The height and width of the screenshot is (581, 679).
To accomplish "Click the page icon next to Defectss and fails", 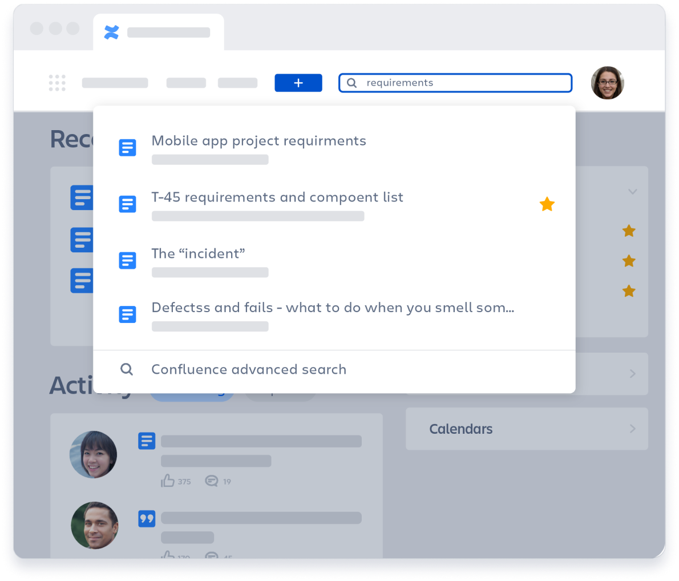I will [x=127, y=314].
